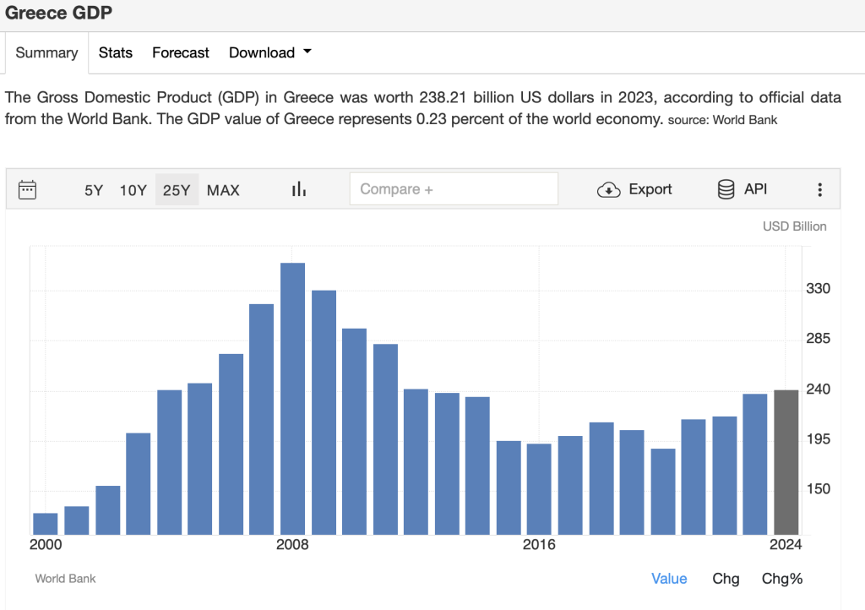Switch to the Summary tab
Image resolution: width=865 pixels, height=610 pixels.
click(x=47, y=53)
